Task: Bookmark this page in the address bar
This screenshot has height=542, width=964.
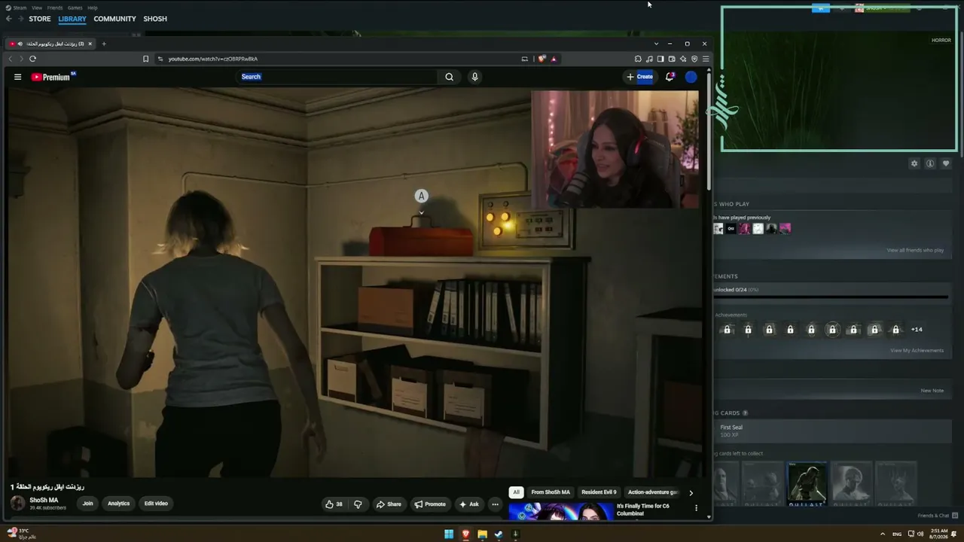Action: [145, 59]
